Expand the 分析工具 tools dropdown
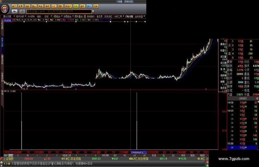 [x=123, y=16]
